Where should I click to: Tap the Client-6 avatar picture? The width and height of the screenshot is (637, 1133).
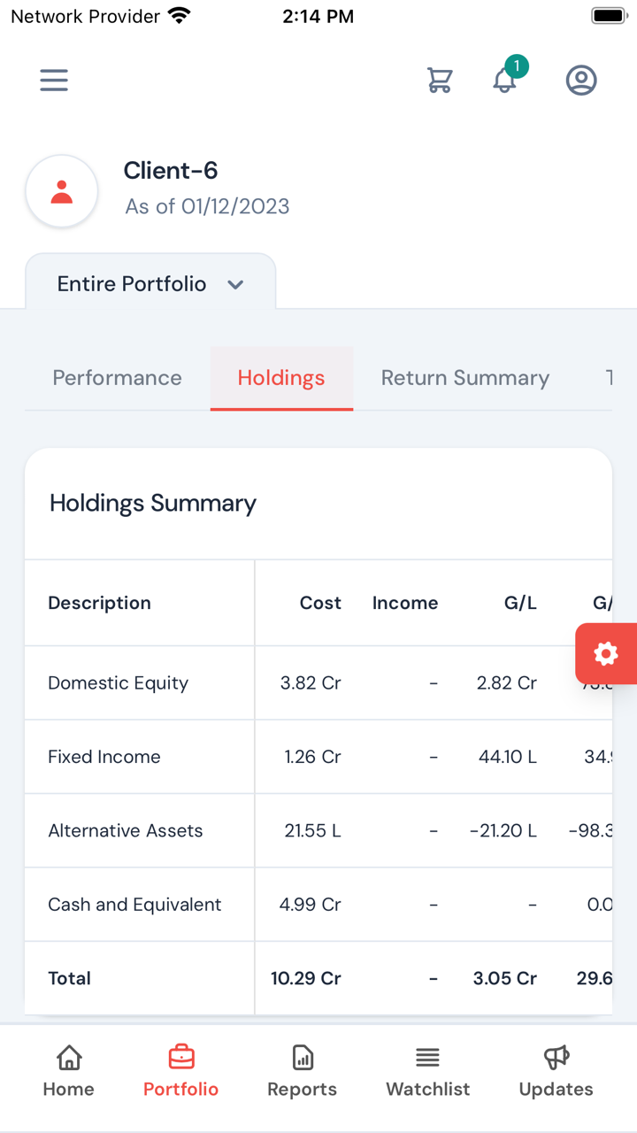[x=62, y=191]
